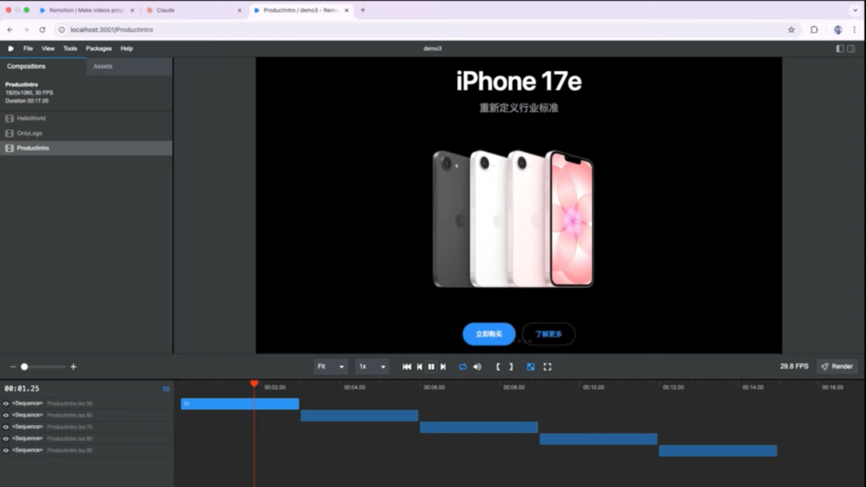Select the OnlyLogo composition
866x487 pixels.
(x=86, y=133)
